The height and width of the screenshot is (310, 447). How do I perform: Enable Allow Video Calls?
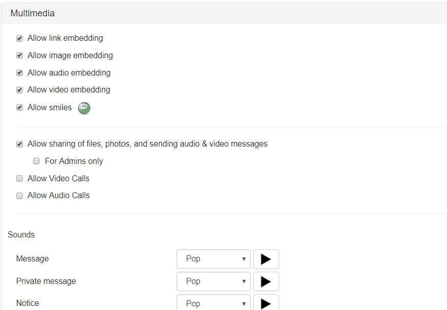[x=19, y=179]
